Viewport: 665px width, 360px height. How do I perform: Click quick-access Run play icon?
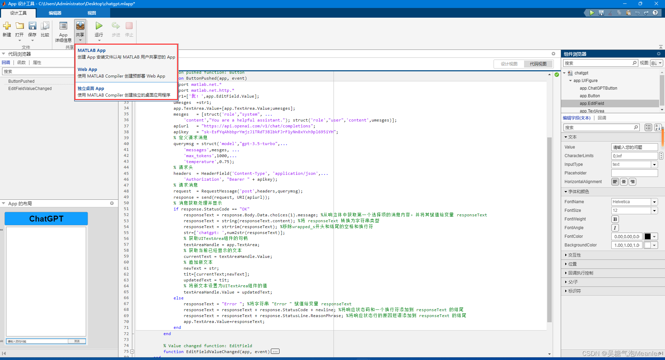pos(592,13)
